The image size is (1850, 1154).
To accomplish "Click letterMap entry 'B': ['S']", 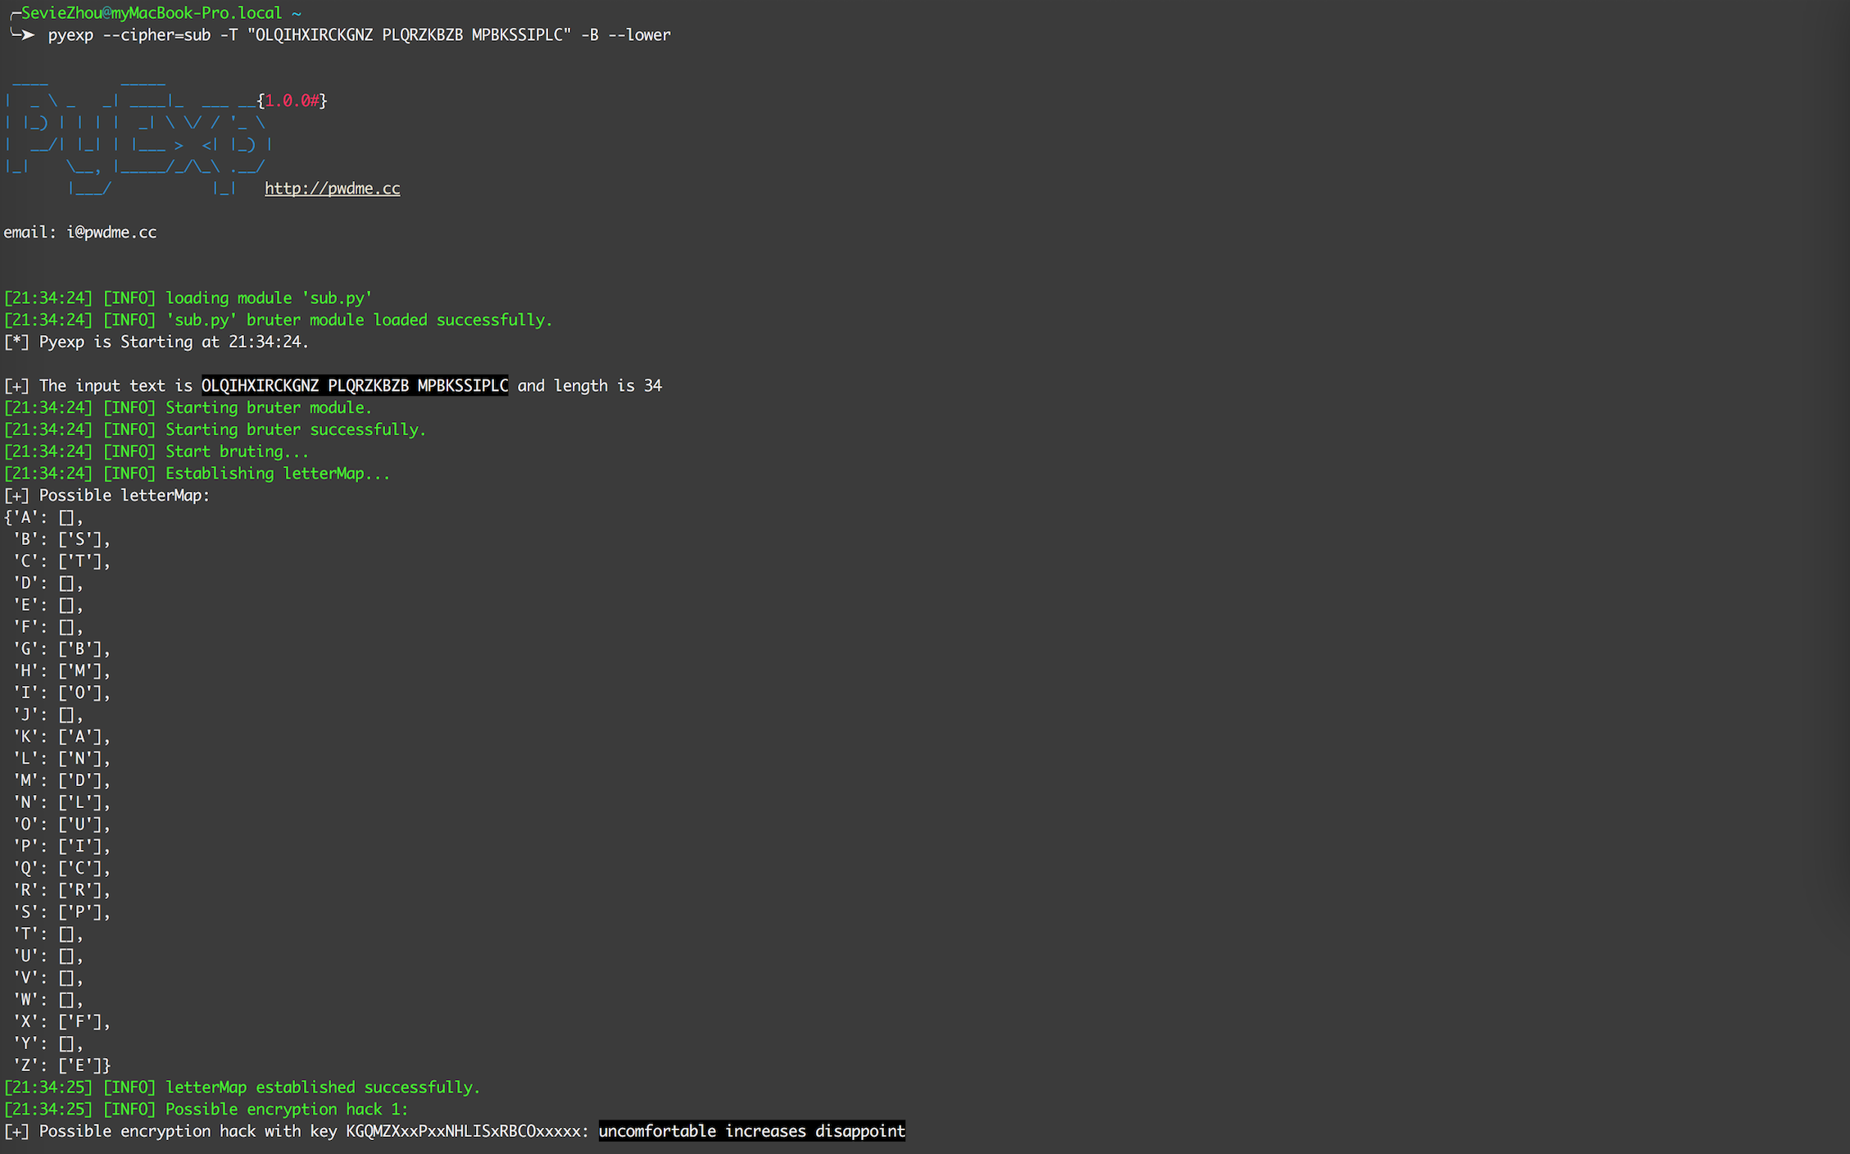I will click(61, 539).
